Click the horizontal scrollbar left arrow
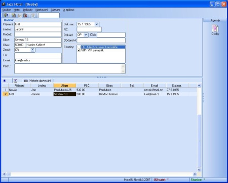Screen dimensions: 228x183 tap(4, 174)
